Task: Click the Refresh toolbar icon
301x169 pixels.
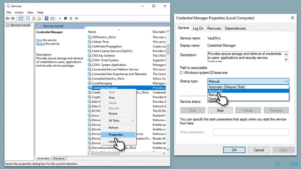Action: pos(33,18)
